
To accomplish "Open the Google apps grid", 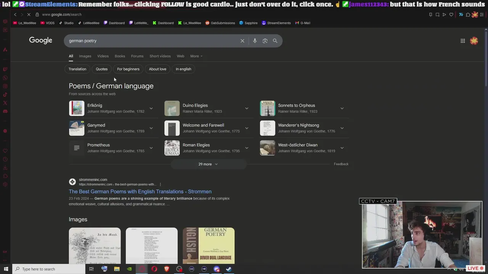I will 463,41.
